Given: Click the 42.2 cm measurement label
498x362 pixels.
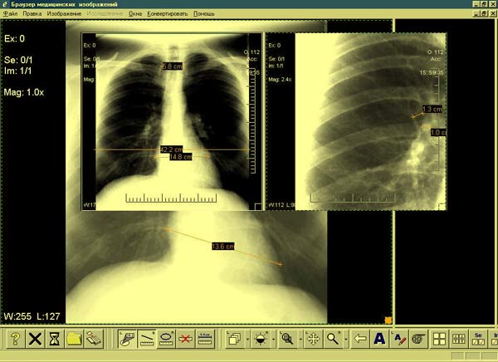Looking at the screenshot, I should coord(172,149).
